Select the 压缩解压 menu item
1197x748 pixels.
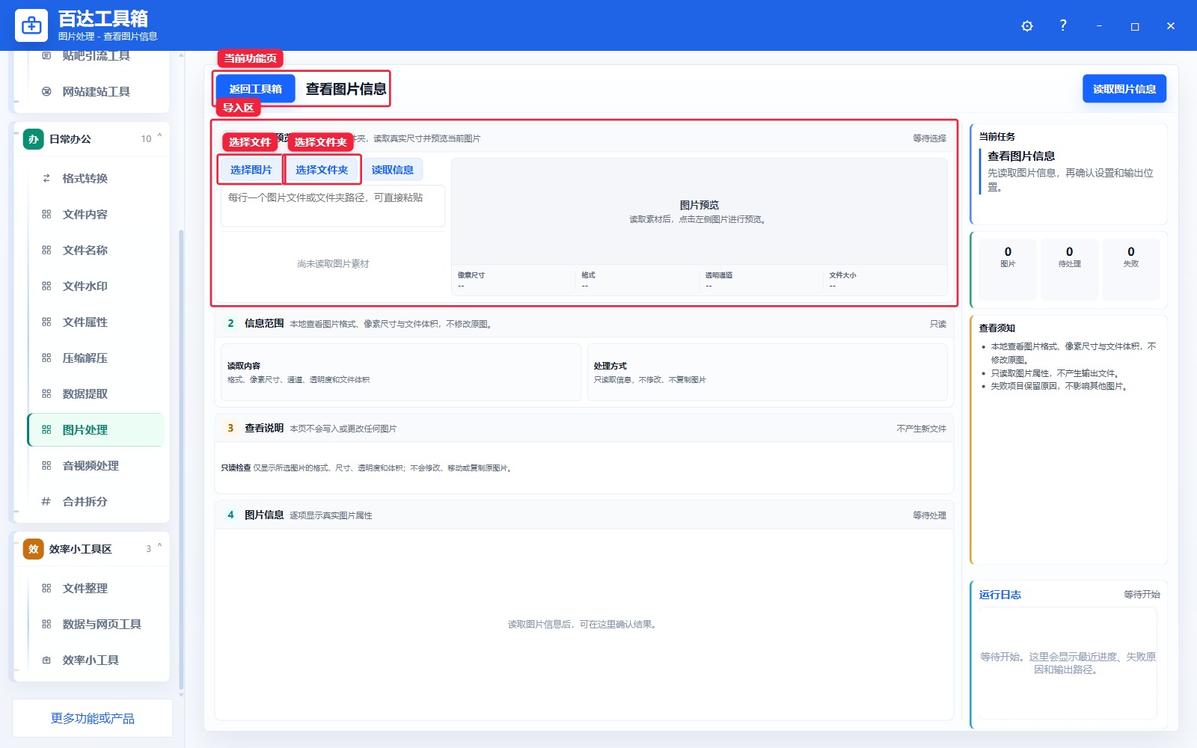pyautogui.click(x=96, y=358)
